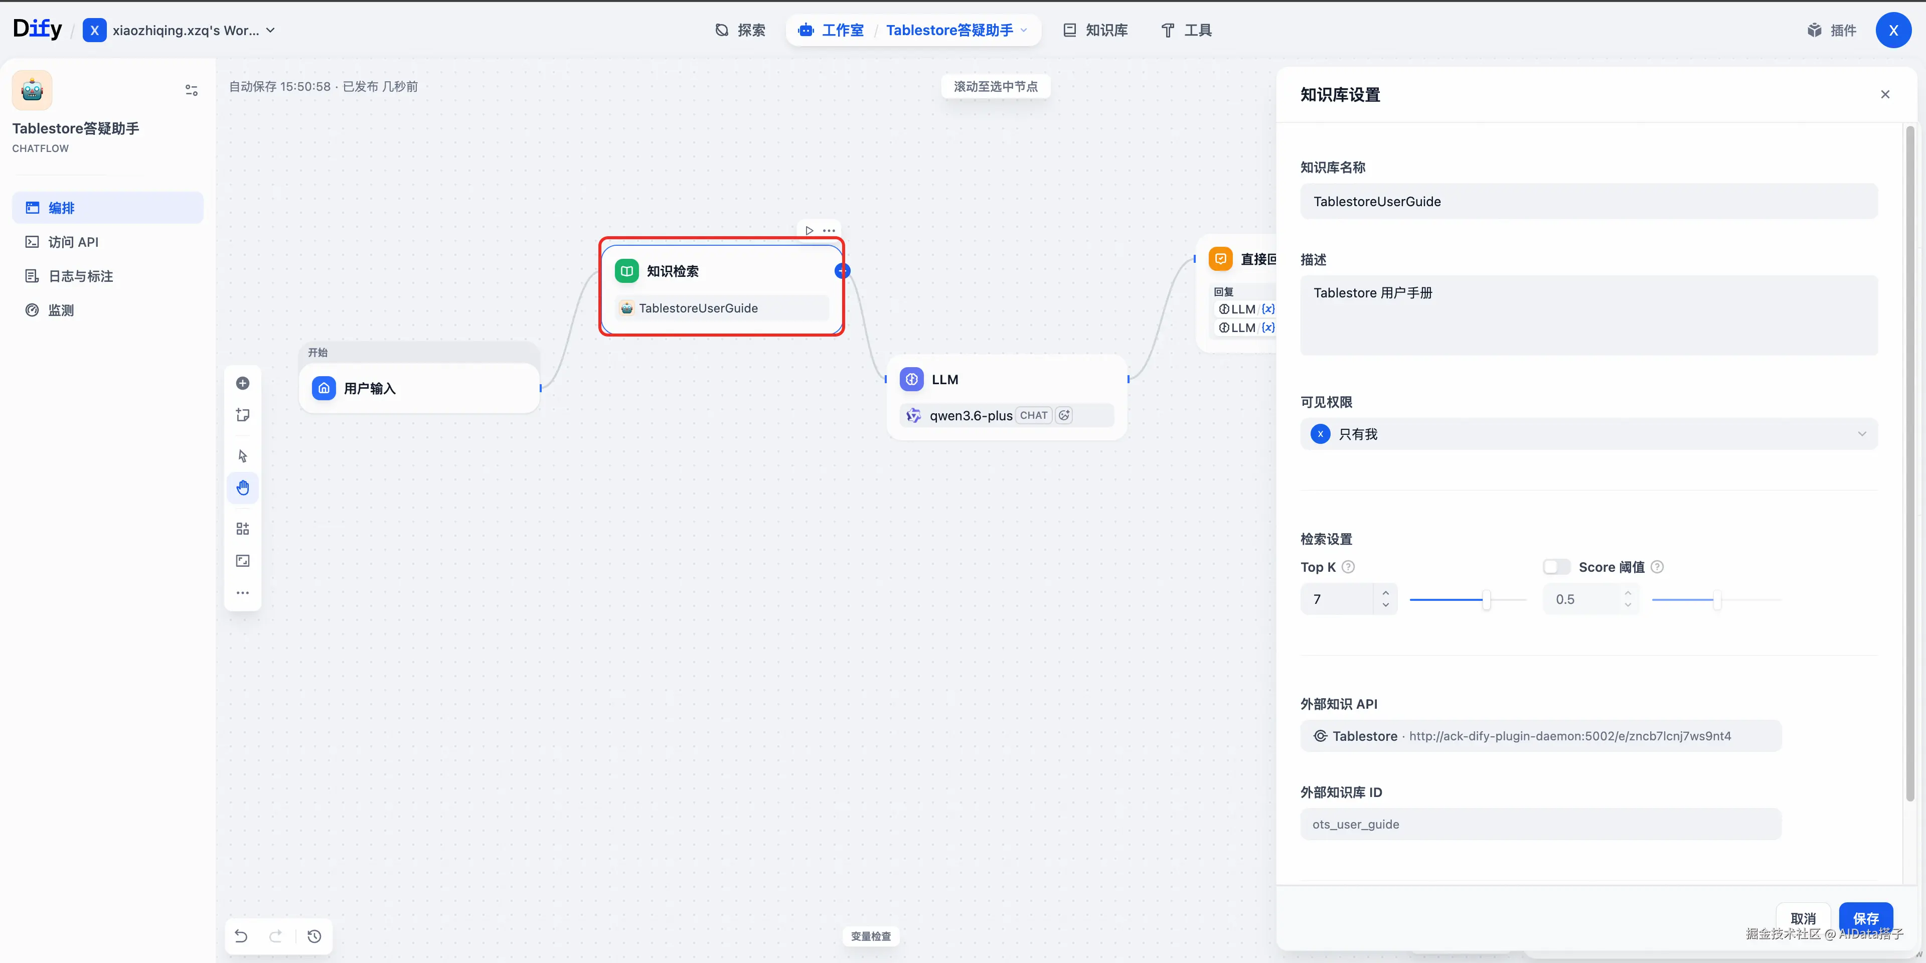Open the version history clock icon
Image resolution: width=1926 pixels, height=963 pixels.
(x=315, y=936)
